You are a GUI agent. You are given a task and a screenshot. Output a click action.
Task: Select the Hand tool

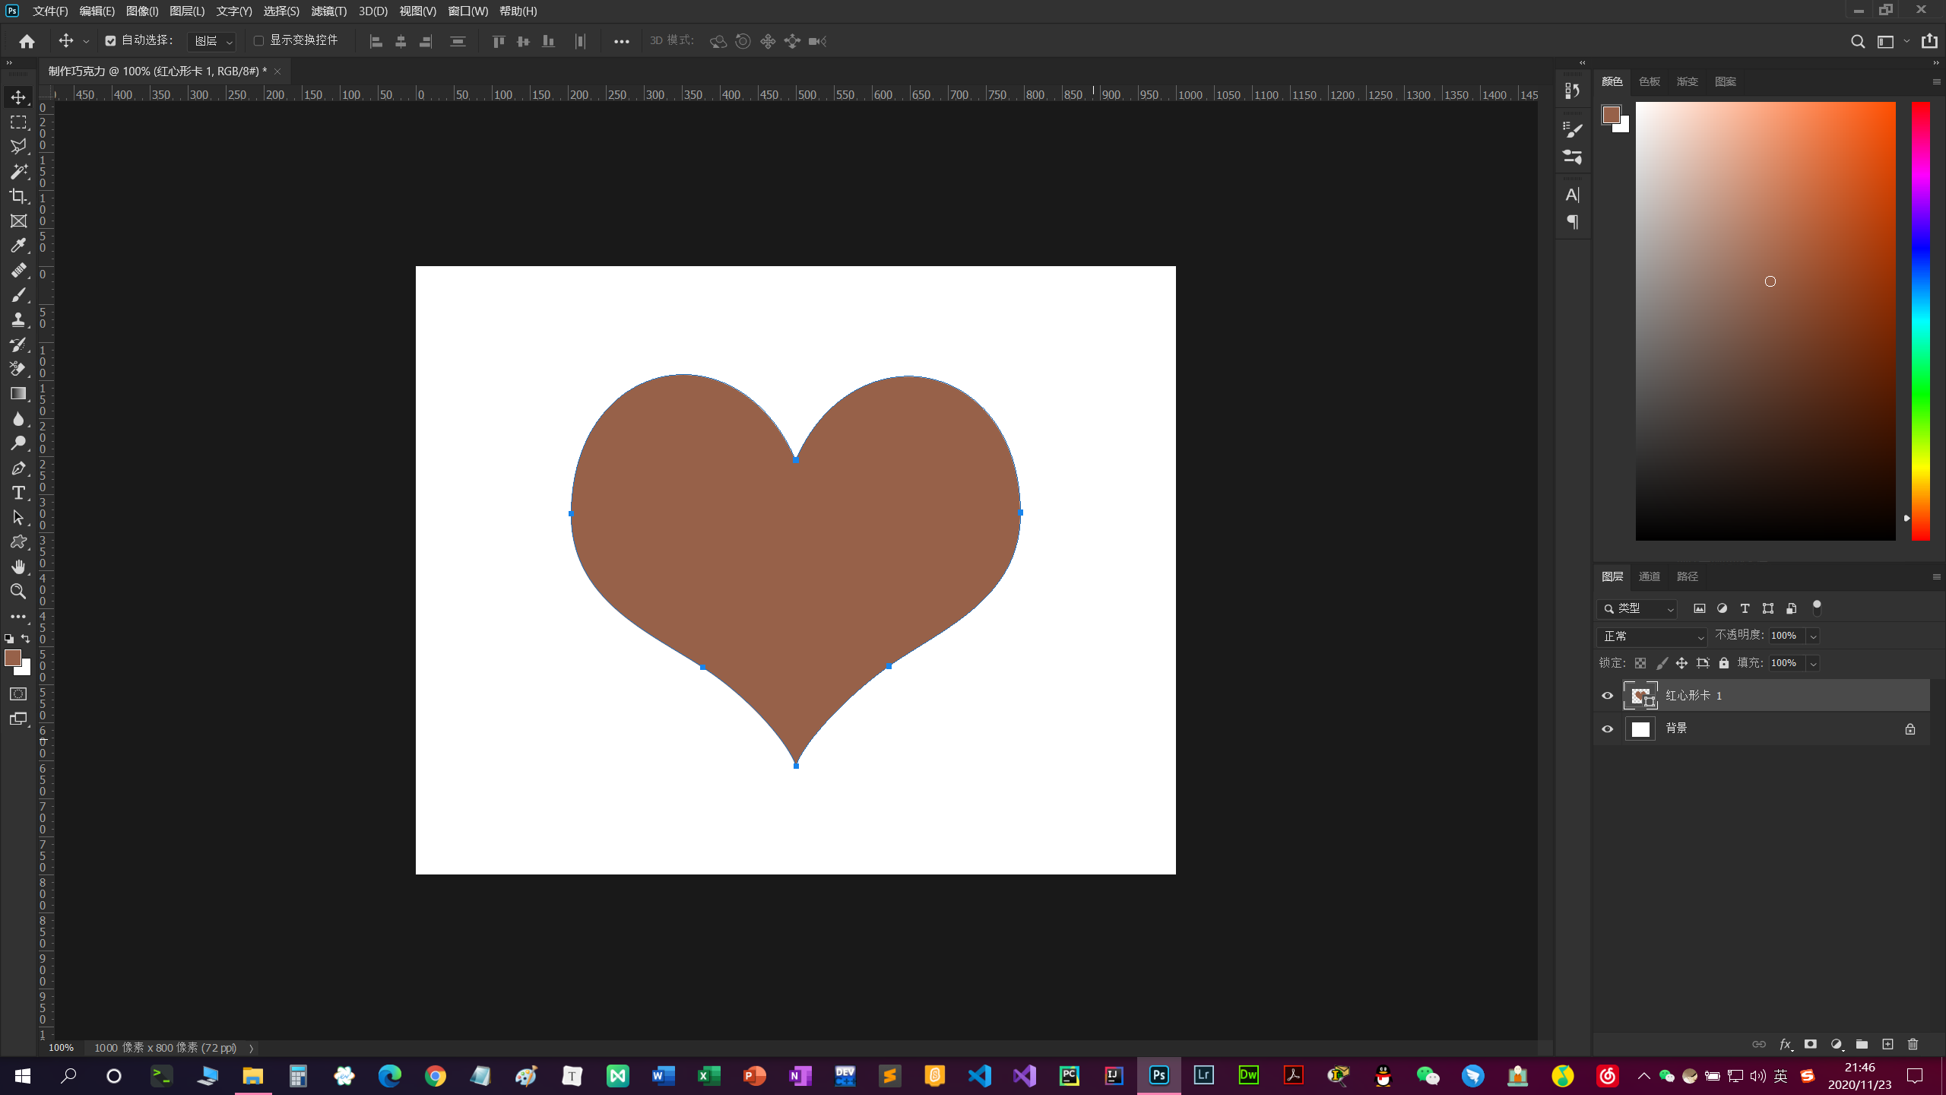tap(18, 567)
